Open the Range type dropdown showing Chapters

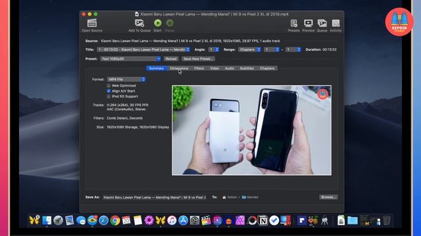[x=249, y=50]
